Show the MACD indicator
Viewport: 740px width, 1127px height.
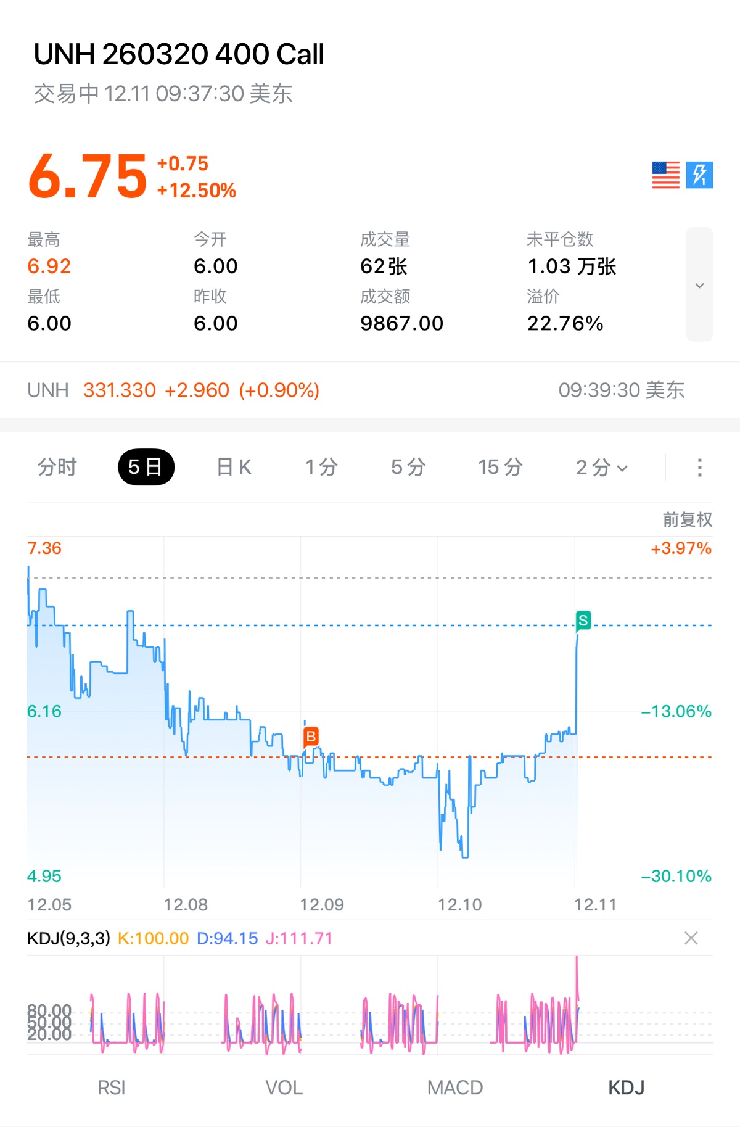point(455,1088)
